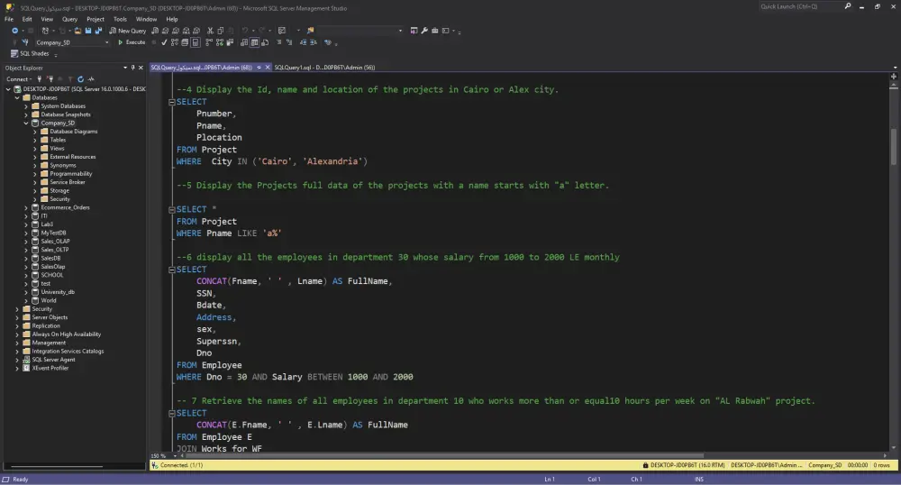Open the Toolbox icon in toolbar

(x=435, y=31)
